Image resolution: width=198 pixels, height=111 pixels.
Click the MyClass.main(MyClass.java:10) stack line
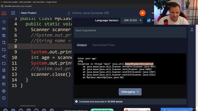pyautogui.click(x=103, y=77)
